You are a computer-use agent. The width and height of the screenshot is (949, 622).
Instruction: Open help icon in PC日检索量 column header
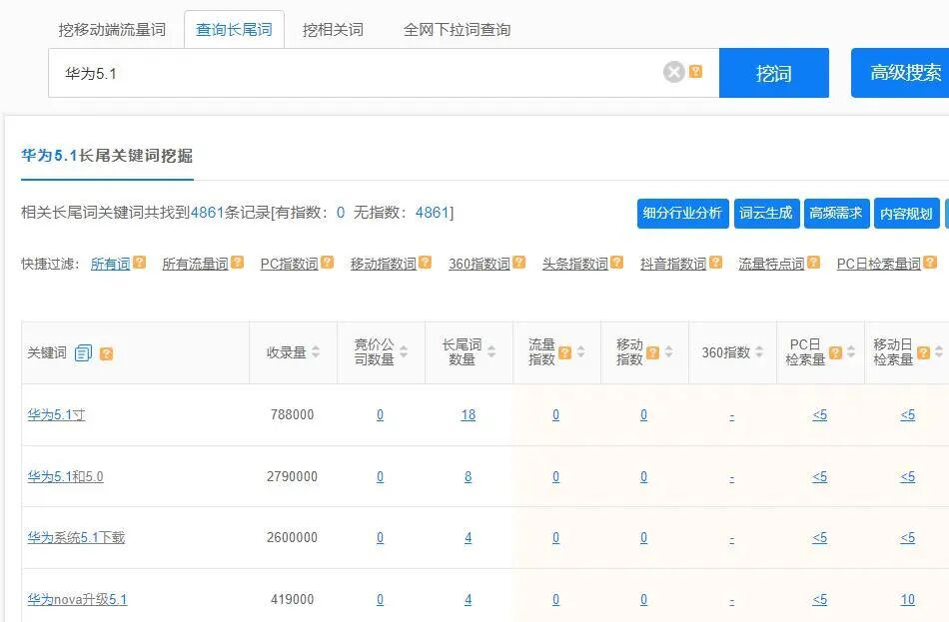pos(835,352)
